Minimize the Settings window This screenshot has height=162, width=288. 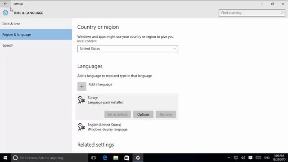pyautogui.click(x=262, y=4)
